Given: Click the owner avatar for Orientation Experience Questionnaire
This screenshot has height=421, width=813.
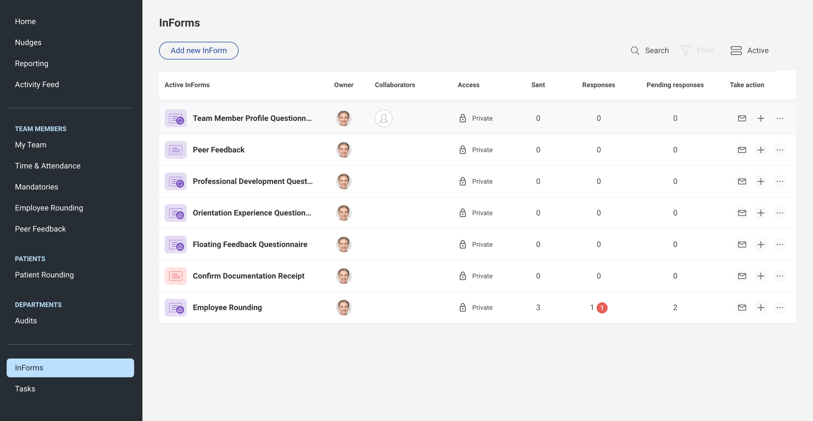Looking at the screenshot, I should 343,213.
